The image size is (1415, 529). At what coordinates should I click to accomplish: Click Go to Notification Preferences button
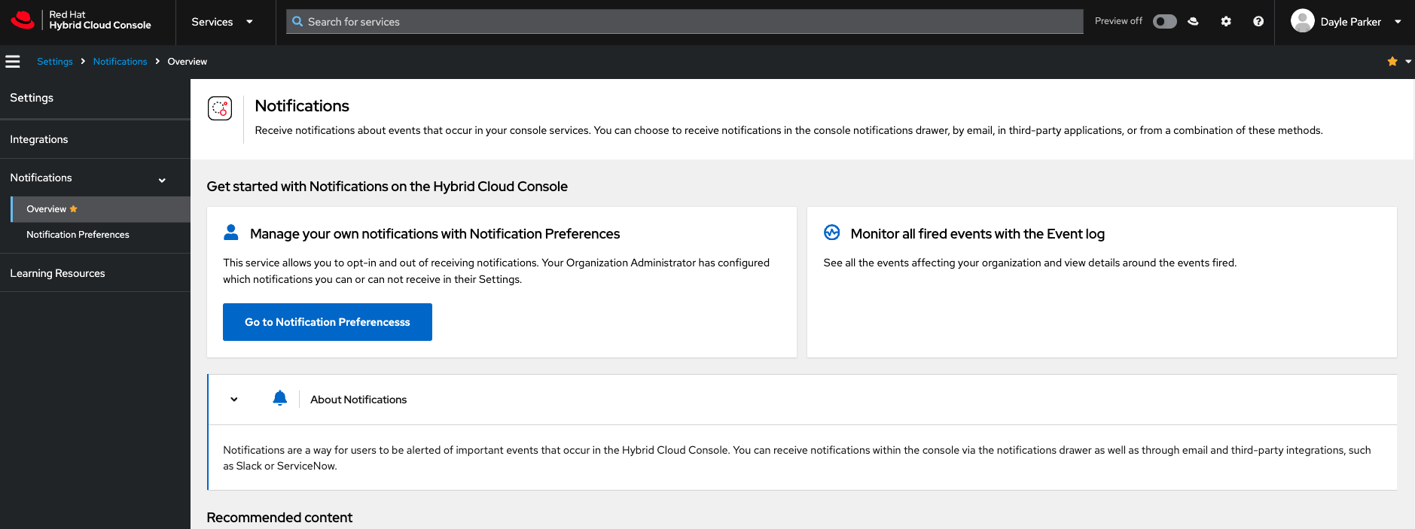tap(327, 322)
